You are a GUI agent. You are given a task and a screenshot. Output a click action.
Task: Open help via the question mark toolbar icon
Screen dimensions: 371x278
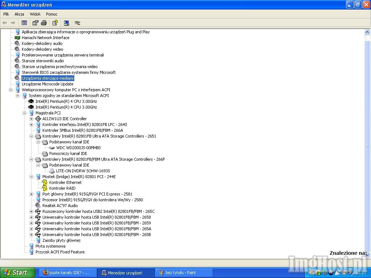click(x=55, y=23)
